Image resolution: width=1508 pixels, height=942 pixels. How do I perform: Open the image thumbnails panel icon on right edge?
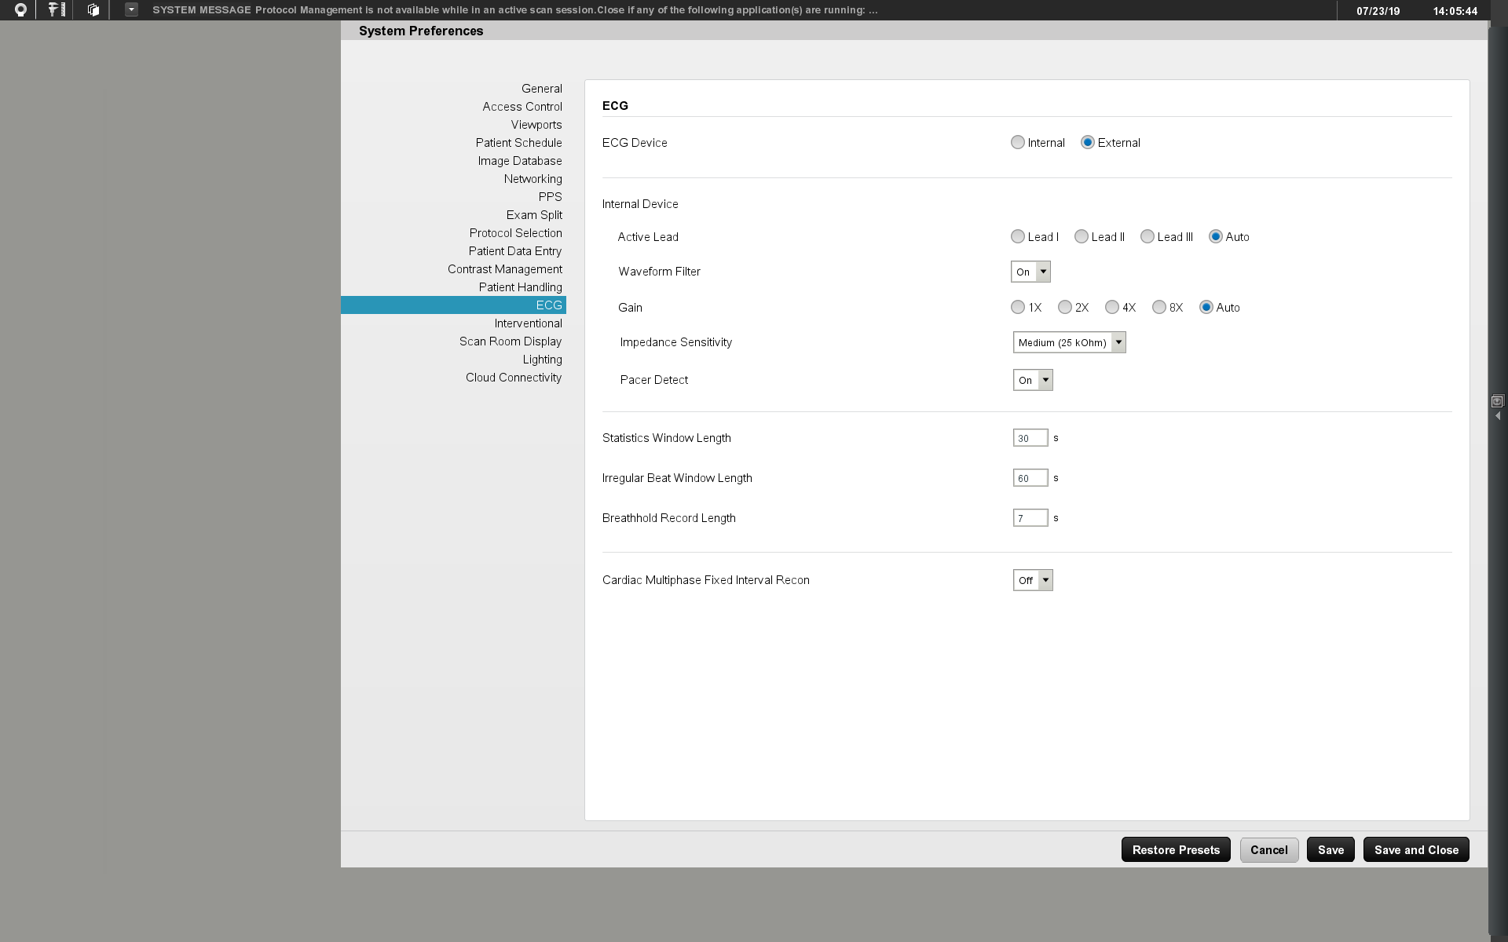point(1497,401)
